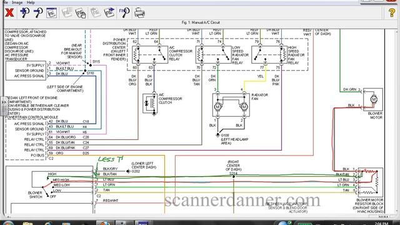Select the S115 splice label
400x225 pixels.
96,61
